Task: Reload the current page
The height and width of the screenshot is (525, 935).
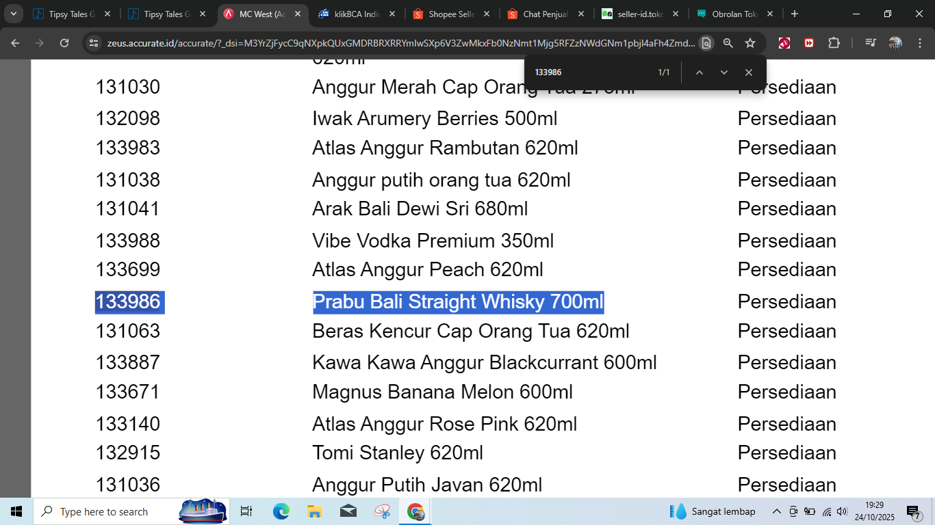Action: [64, 43]
